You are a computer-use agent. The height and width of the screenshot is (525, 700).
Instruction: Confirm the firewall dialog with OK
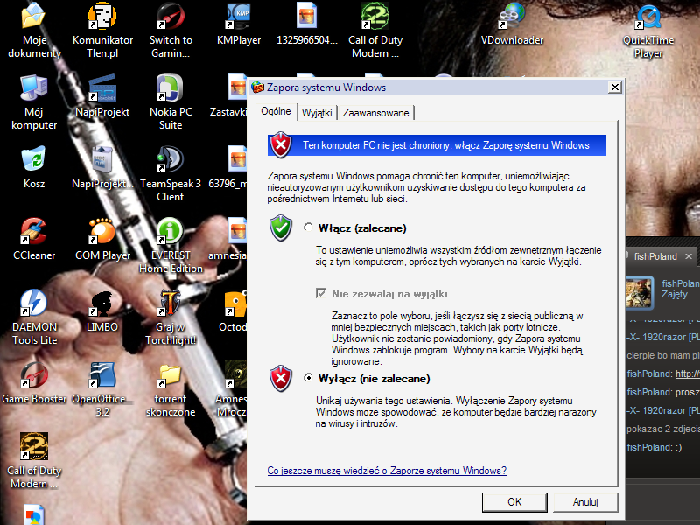[514, 502]
